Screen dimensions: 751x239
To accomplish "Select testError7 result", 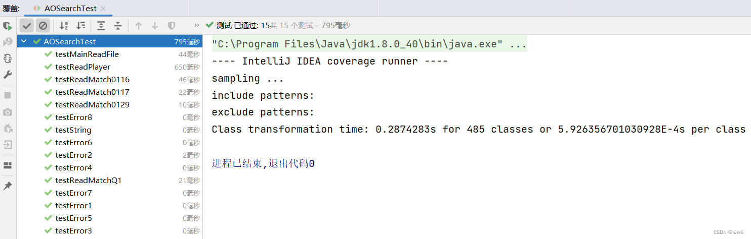I will coord(109,193).
